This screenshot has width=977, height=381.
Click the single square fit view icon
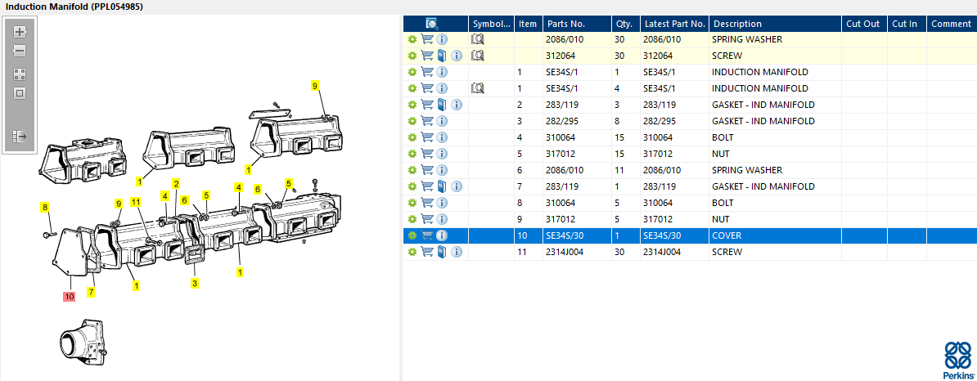(20, 93)
